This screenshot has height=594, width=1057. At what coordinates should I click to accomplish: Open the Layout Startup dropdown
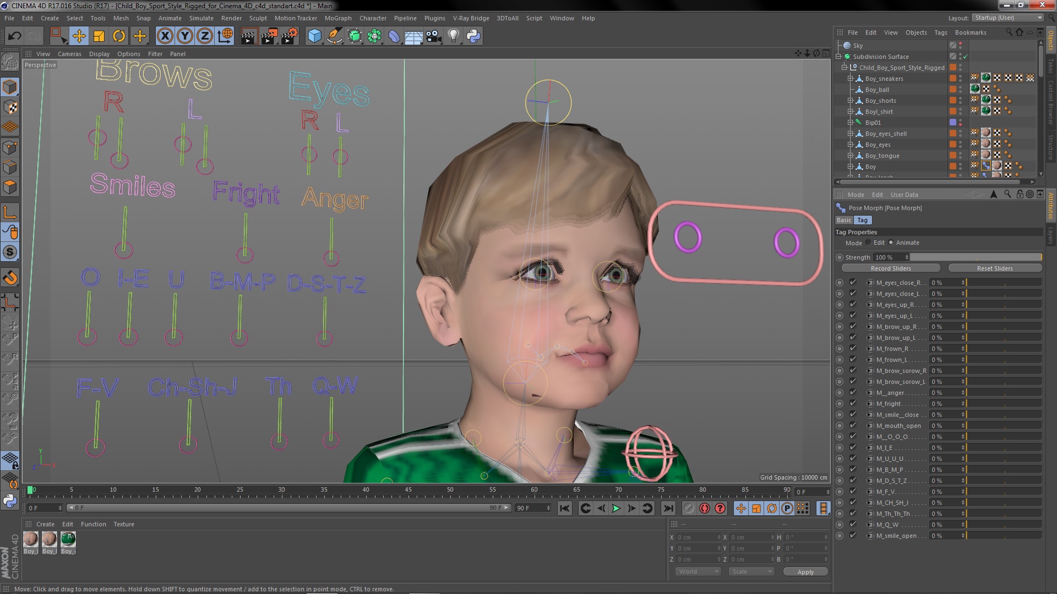pyautogui.click(x=1007, y=18)
